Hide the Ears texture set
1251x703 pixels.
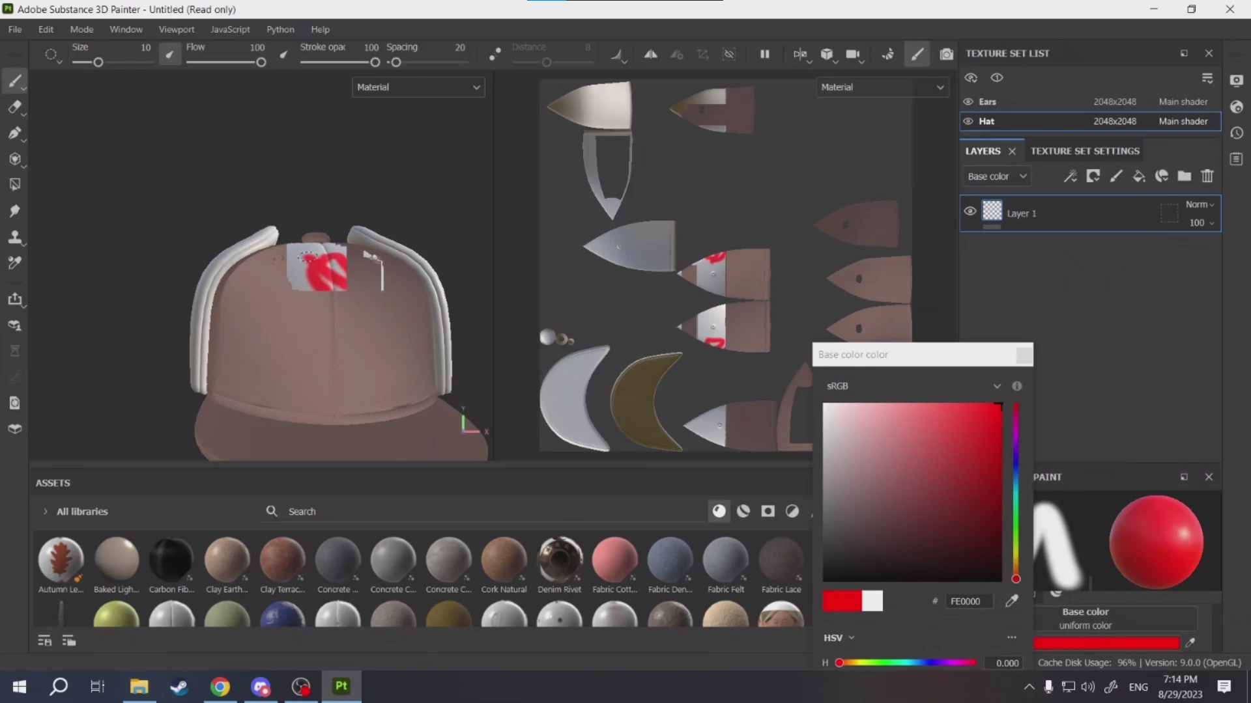(968, 102)
